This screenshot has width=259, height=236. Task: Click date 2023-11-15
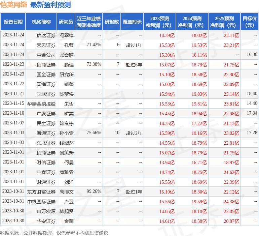click(13, 104)
